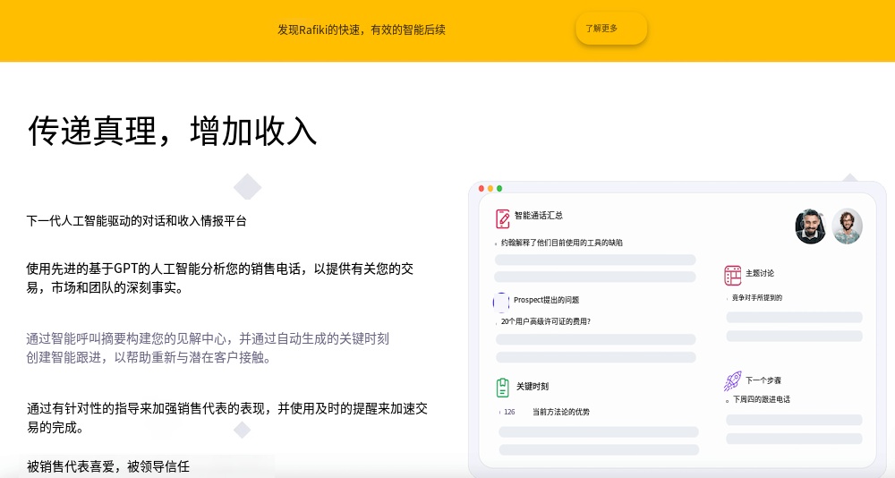Click the bearded man avatar with headset

[810, 226]
